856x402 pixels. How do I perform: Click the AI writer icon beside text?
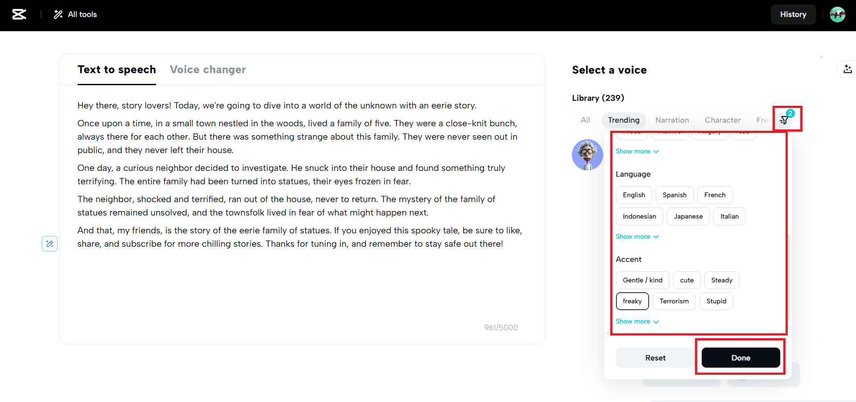(50, 244)
